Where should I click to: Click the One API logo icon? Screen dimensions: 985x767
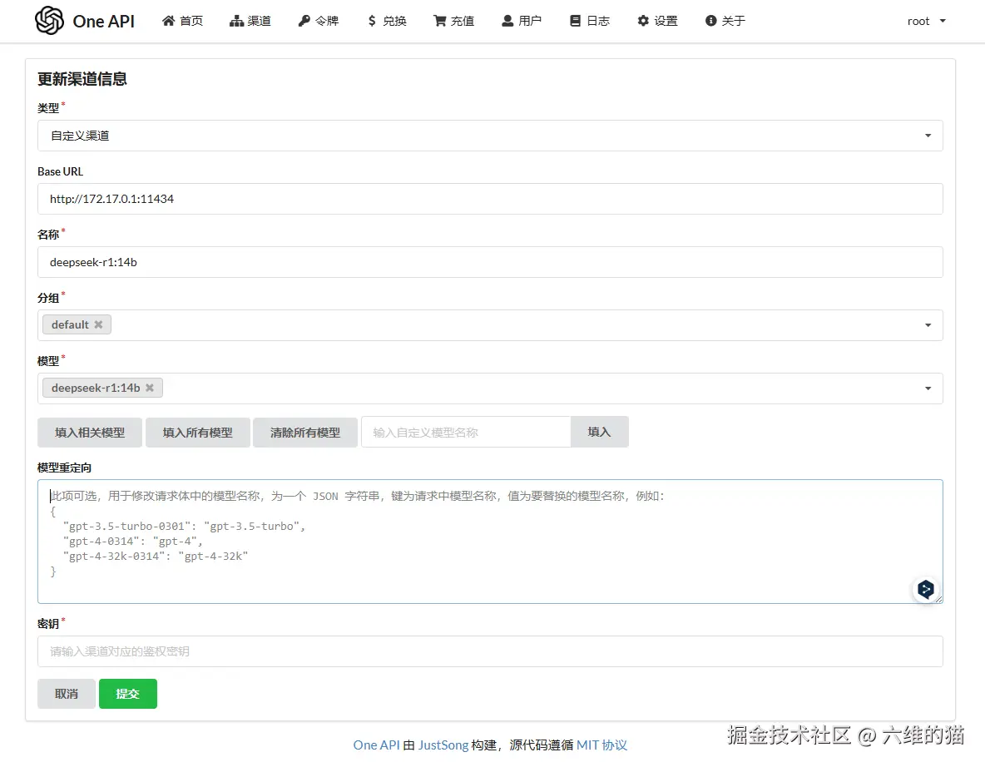(x=49, y=21)
